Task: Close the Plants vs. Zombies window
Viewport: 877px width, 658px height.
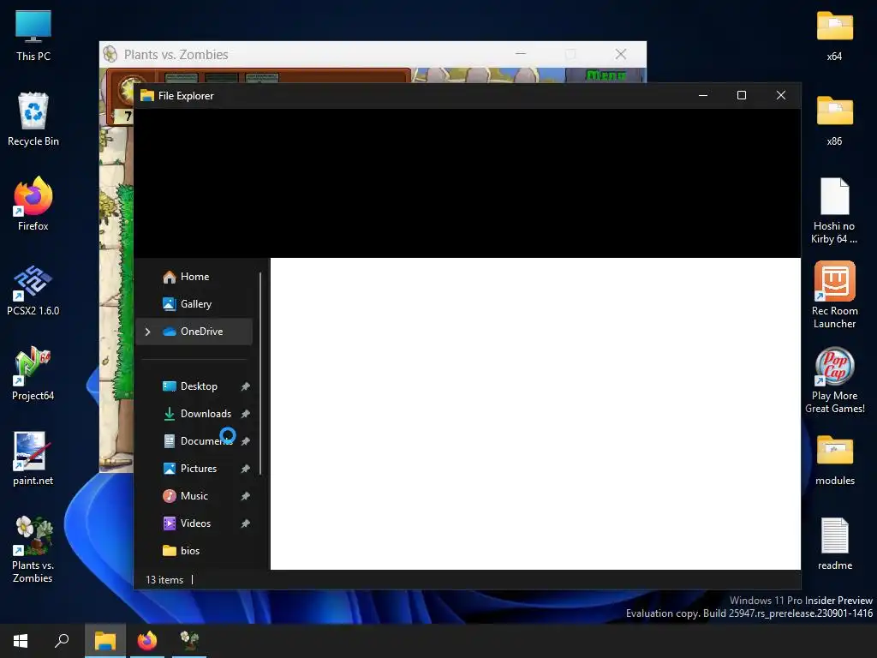Action: [621, 54]
